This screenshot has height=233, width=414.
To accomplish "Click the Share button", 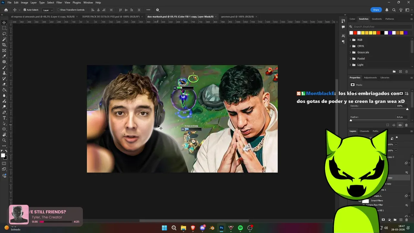I will tap(376, 10).
